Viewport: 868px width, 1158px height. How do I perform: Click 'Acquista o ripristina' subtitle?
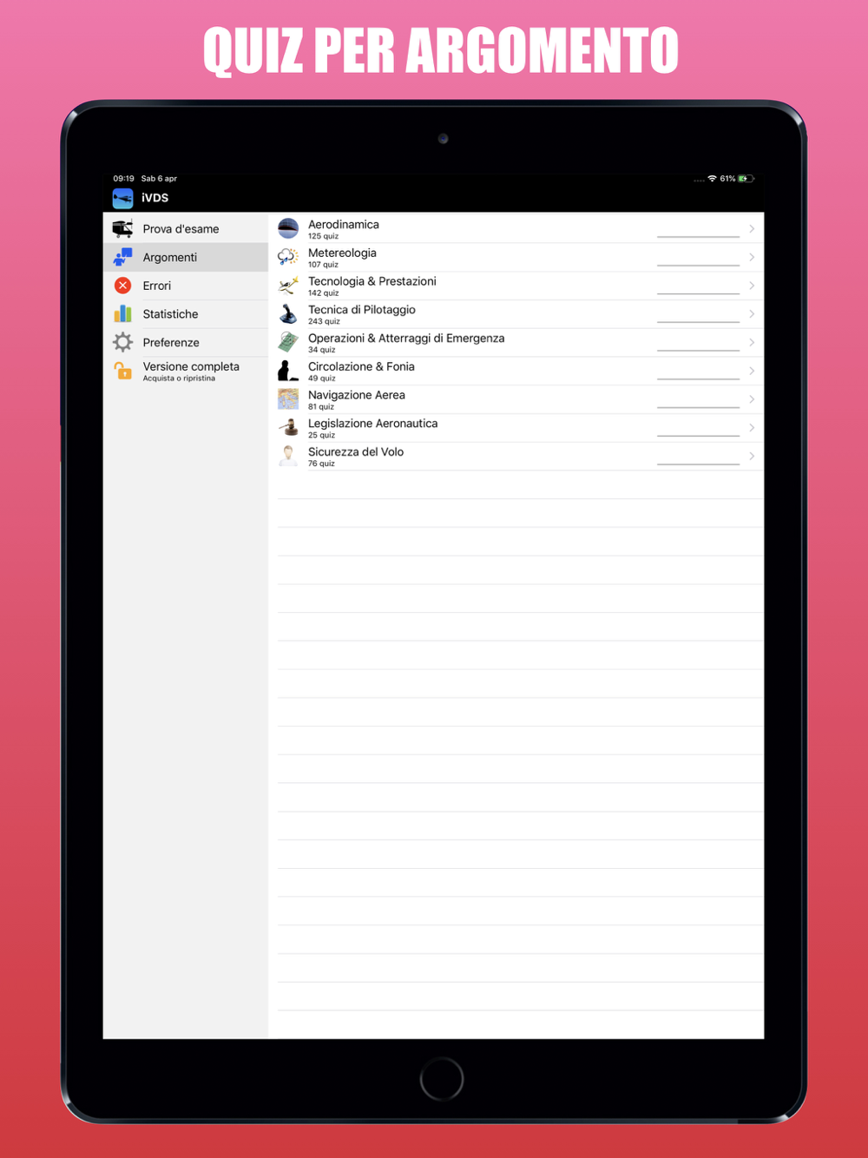[179, 378]
